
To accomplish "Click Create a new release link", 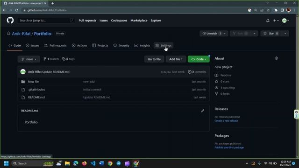I will (226, 121).
